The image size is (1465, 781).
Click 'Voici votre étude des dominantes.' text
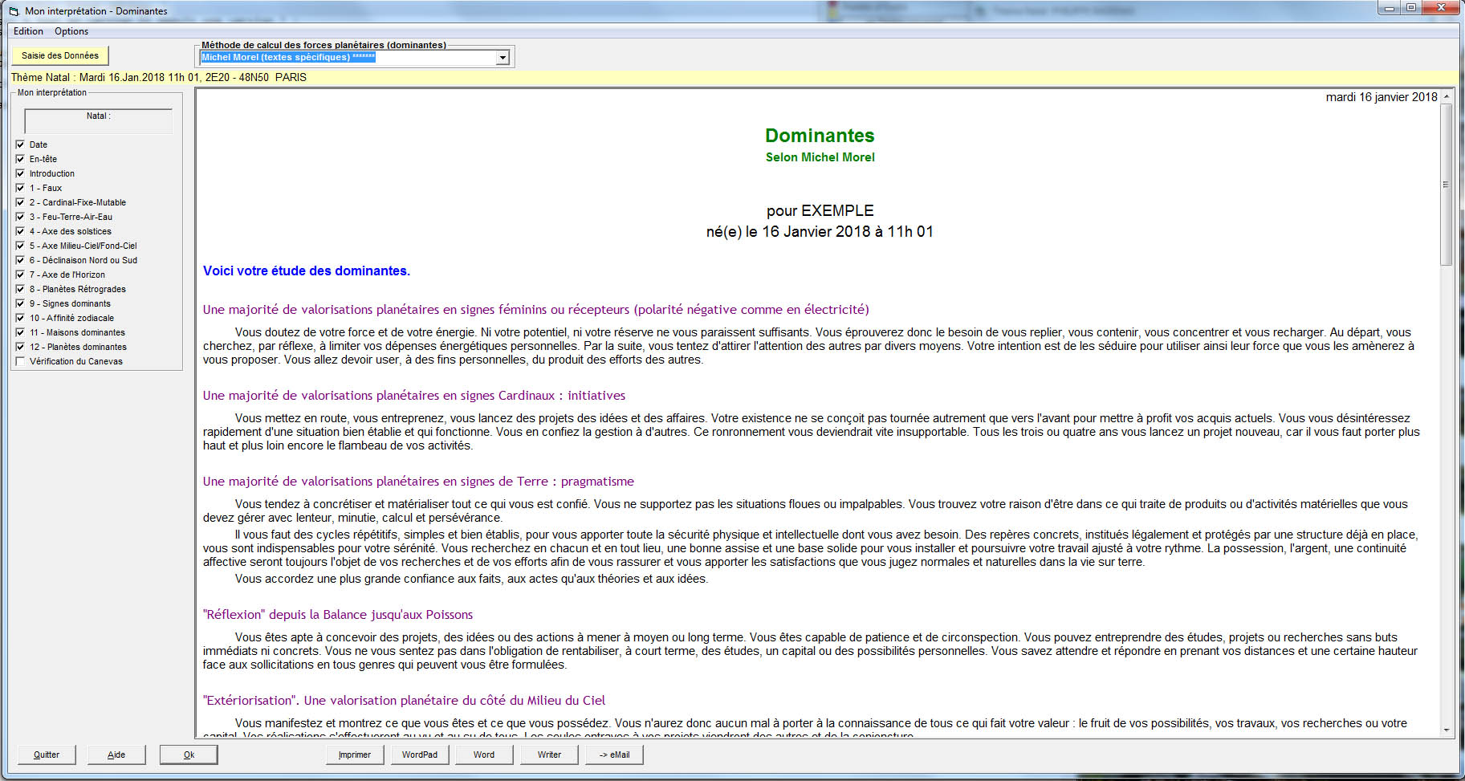307,271
